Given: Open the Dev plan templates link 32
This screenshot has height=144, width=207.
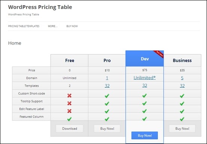Looking at the screenshot, I should [144, 85].
